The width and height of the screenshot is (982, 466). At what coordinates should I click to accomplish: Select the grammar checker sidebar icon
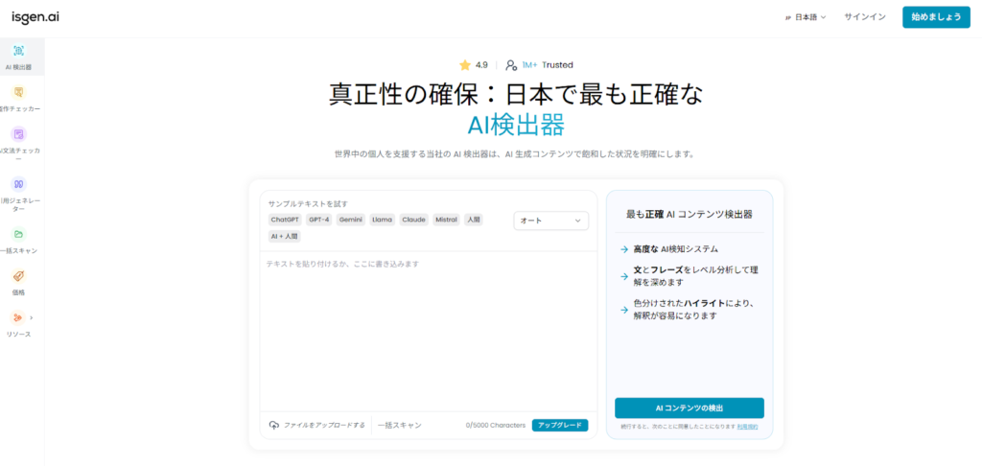tap(19, 134)
